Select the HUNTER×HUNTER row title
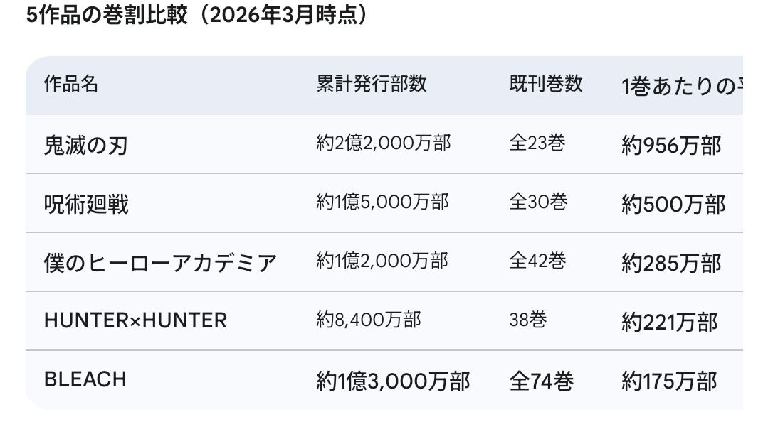The width and height of the screenshot is (768, 439). pyautogui.click(x=135, y=320)
